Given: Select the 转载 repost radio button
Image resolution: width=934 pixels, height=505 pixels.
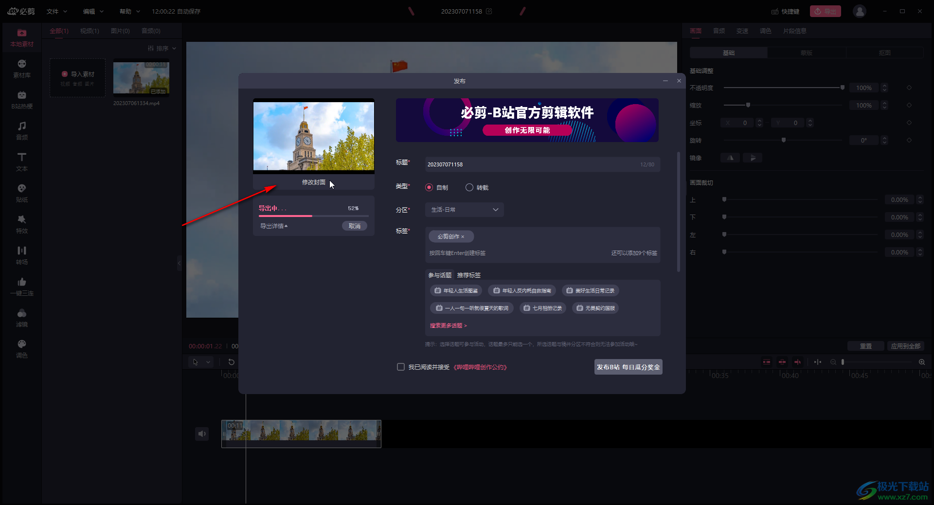Looking at the screenshot, I should click(x=469, y=187).
